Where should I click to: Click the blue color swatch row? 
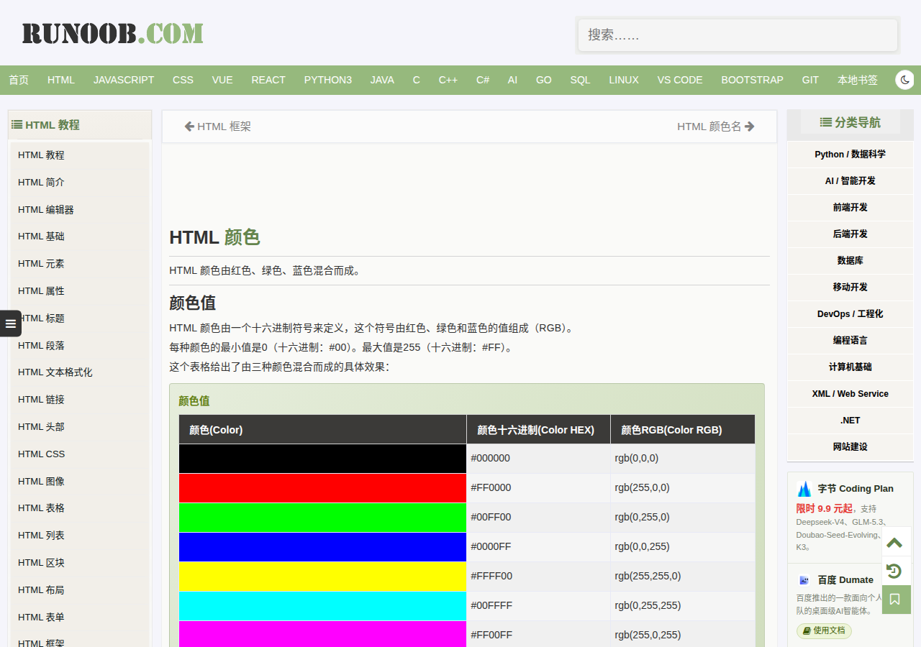322,547
